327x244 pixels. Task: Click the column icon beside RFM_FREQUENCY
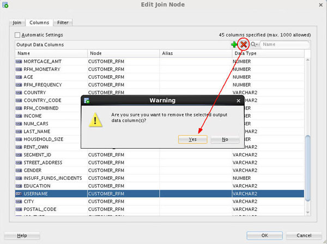pos(19,85)
